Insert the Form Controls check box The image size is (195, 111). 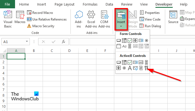[x=130, y=40]
